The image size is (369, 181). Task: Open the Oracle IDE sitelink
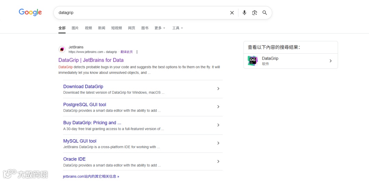point(74,159)
